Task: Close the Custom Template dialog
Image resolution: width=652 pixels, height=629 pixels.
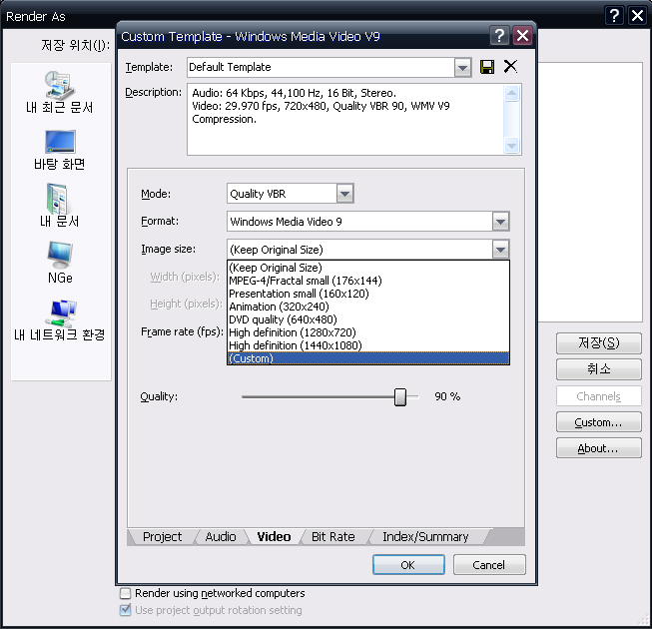Action: pos(522,36)
